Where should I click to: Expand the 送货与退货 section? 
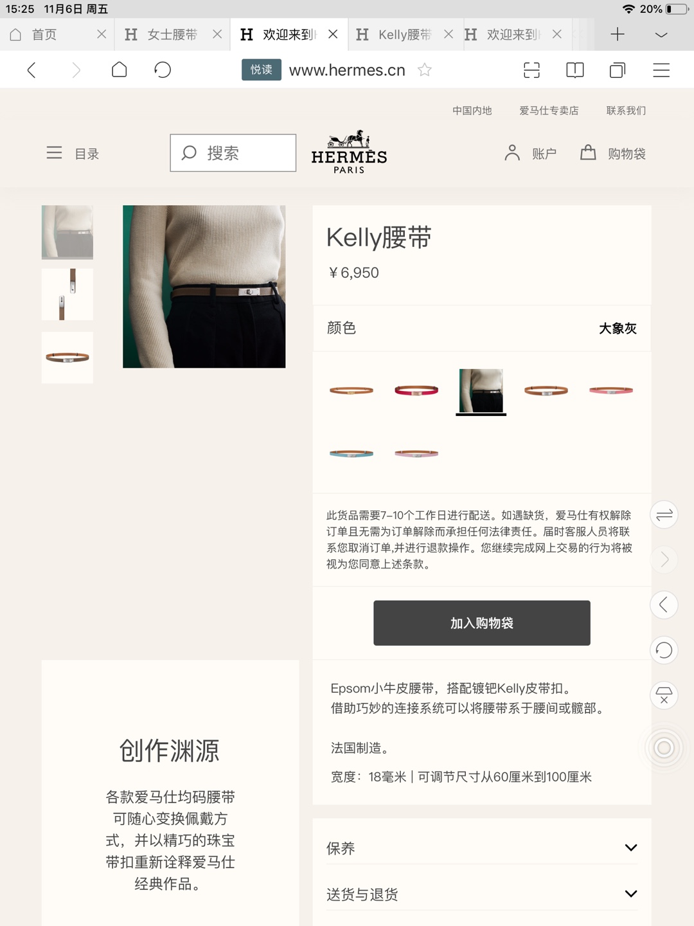(482, 894)
